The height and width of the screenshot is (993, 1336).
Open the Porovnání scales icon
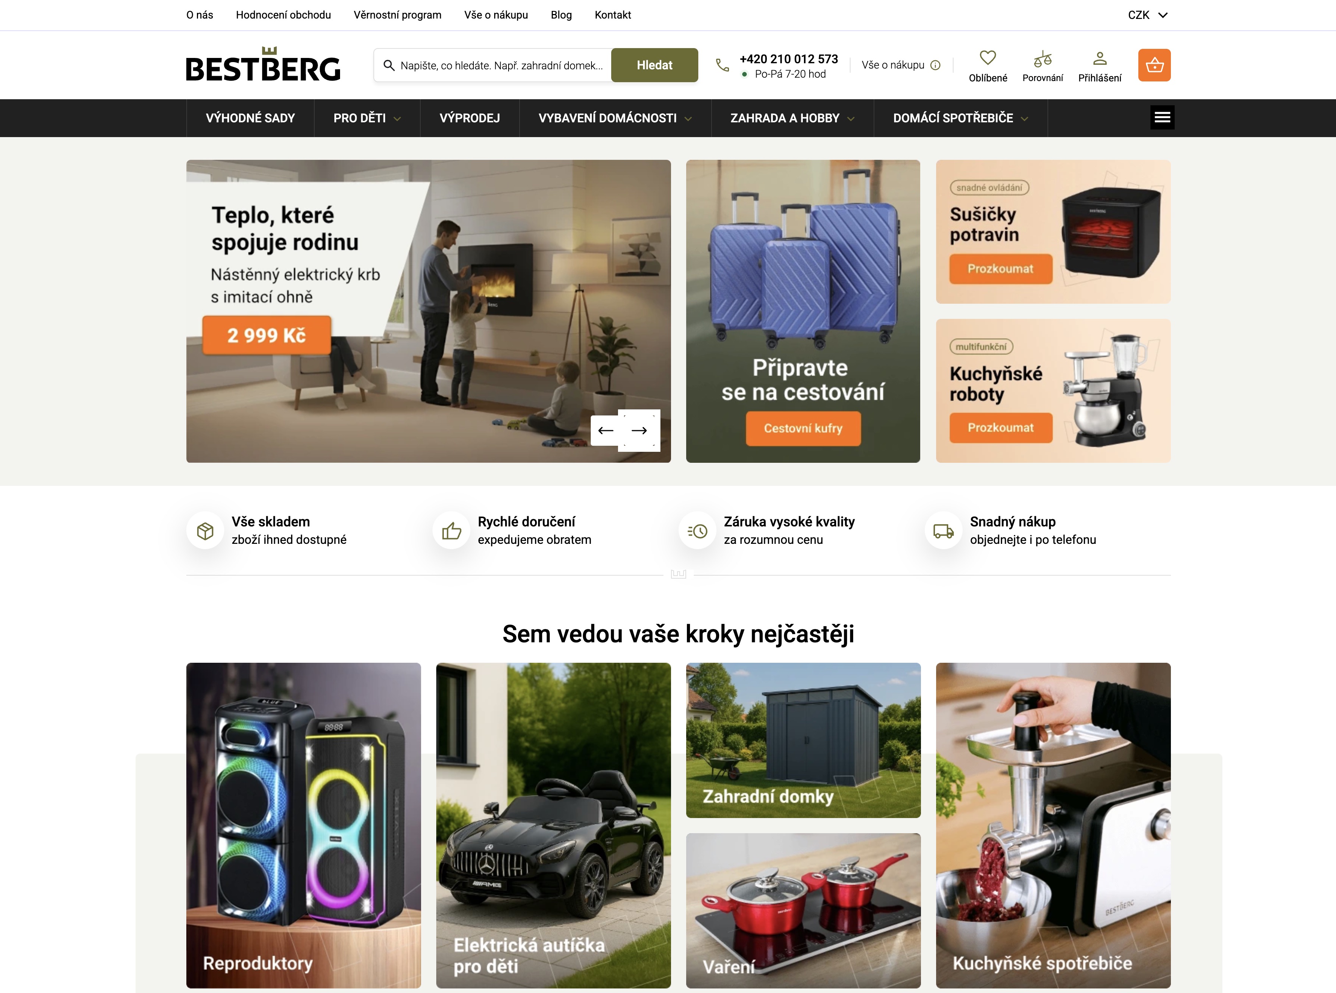(x=1042, y=58)
